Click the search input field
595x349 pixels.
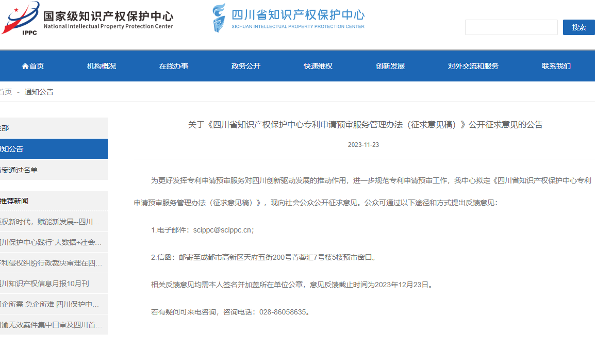point(511,27)
